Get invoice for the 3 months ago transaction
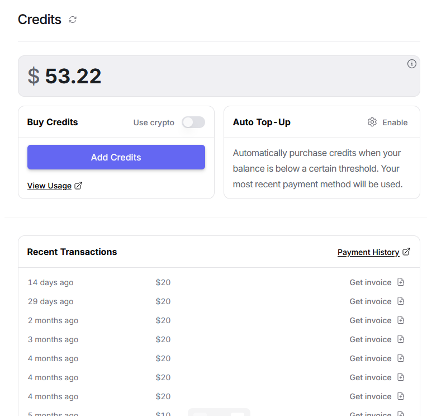Screen dimensions: 427x416 click(x=371, y=340)
